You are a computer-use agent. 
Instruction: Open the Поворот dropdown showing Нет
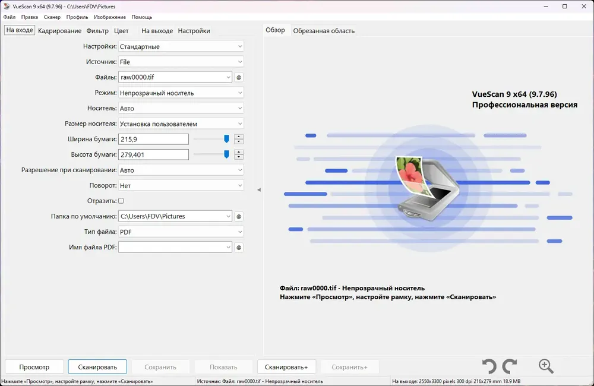tap(181, 186)
